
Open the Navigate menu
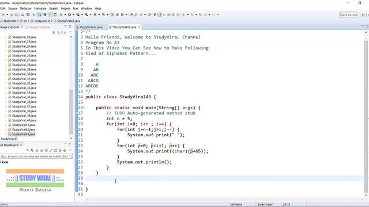pos(40,9)
